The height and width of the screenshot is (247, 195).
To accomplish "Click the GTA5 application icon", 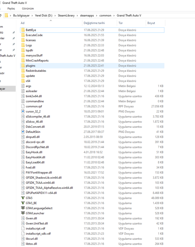I will click(23, 198).
